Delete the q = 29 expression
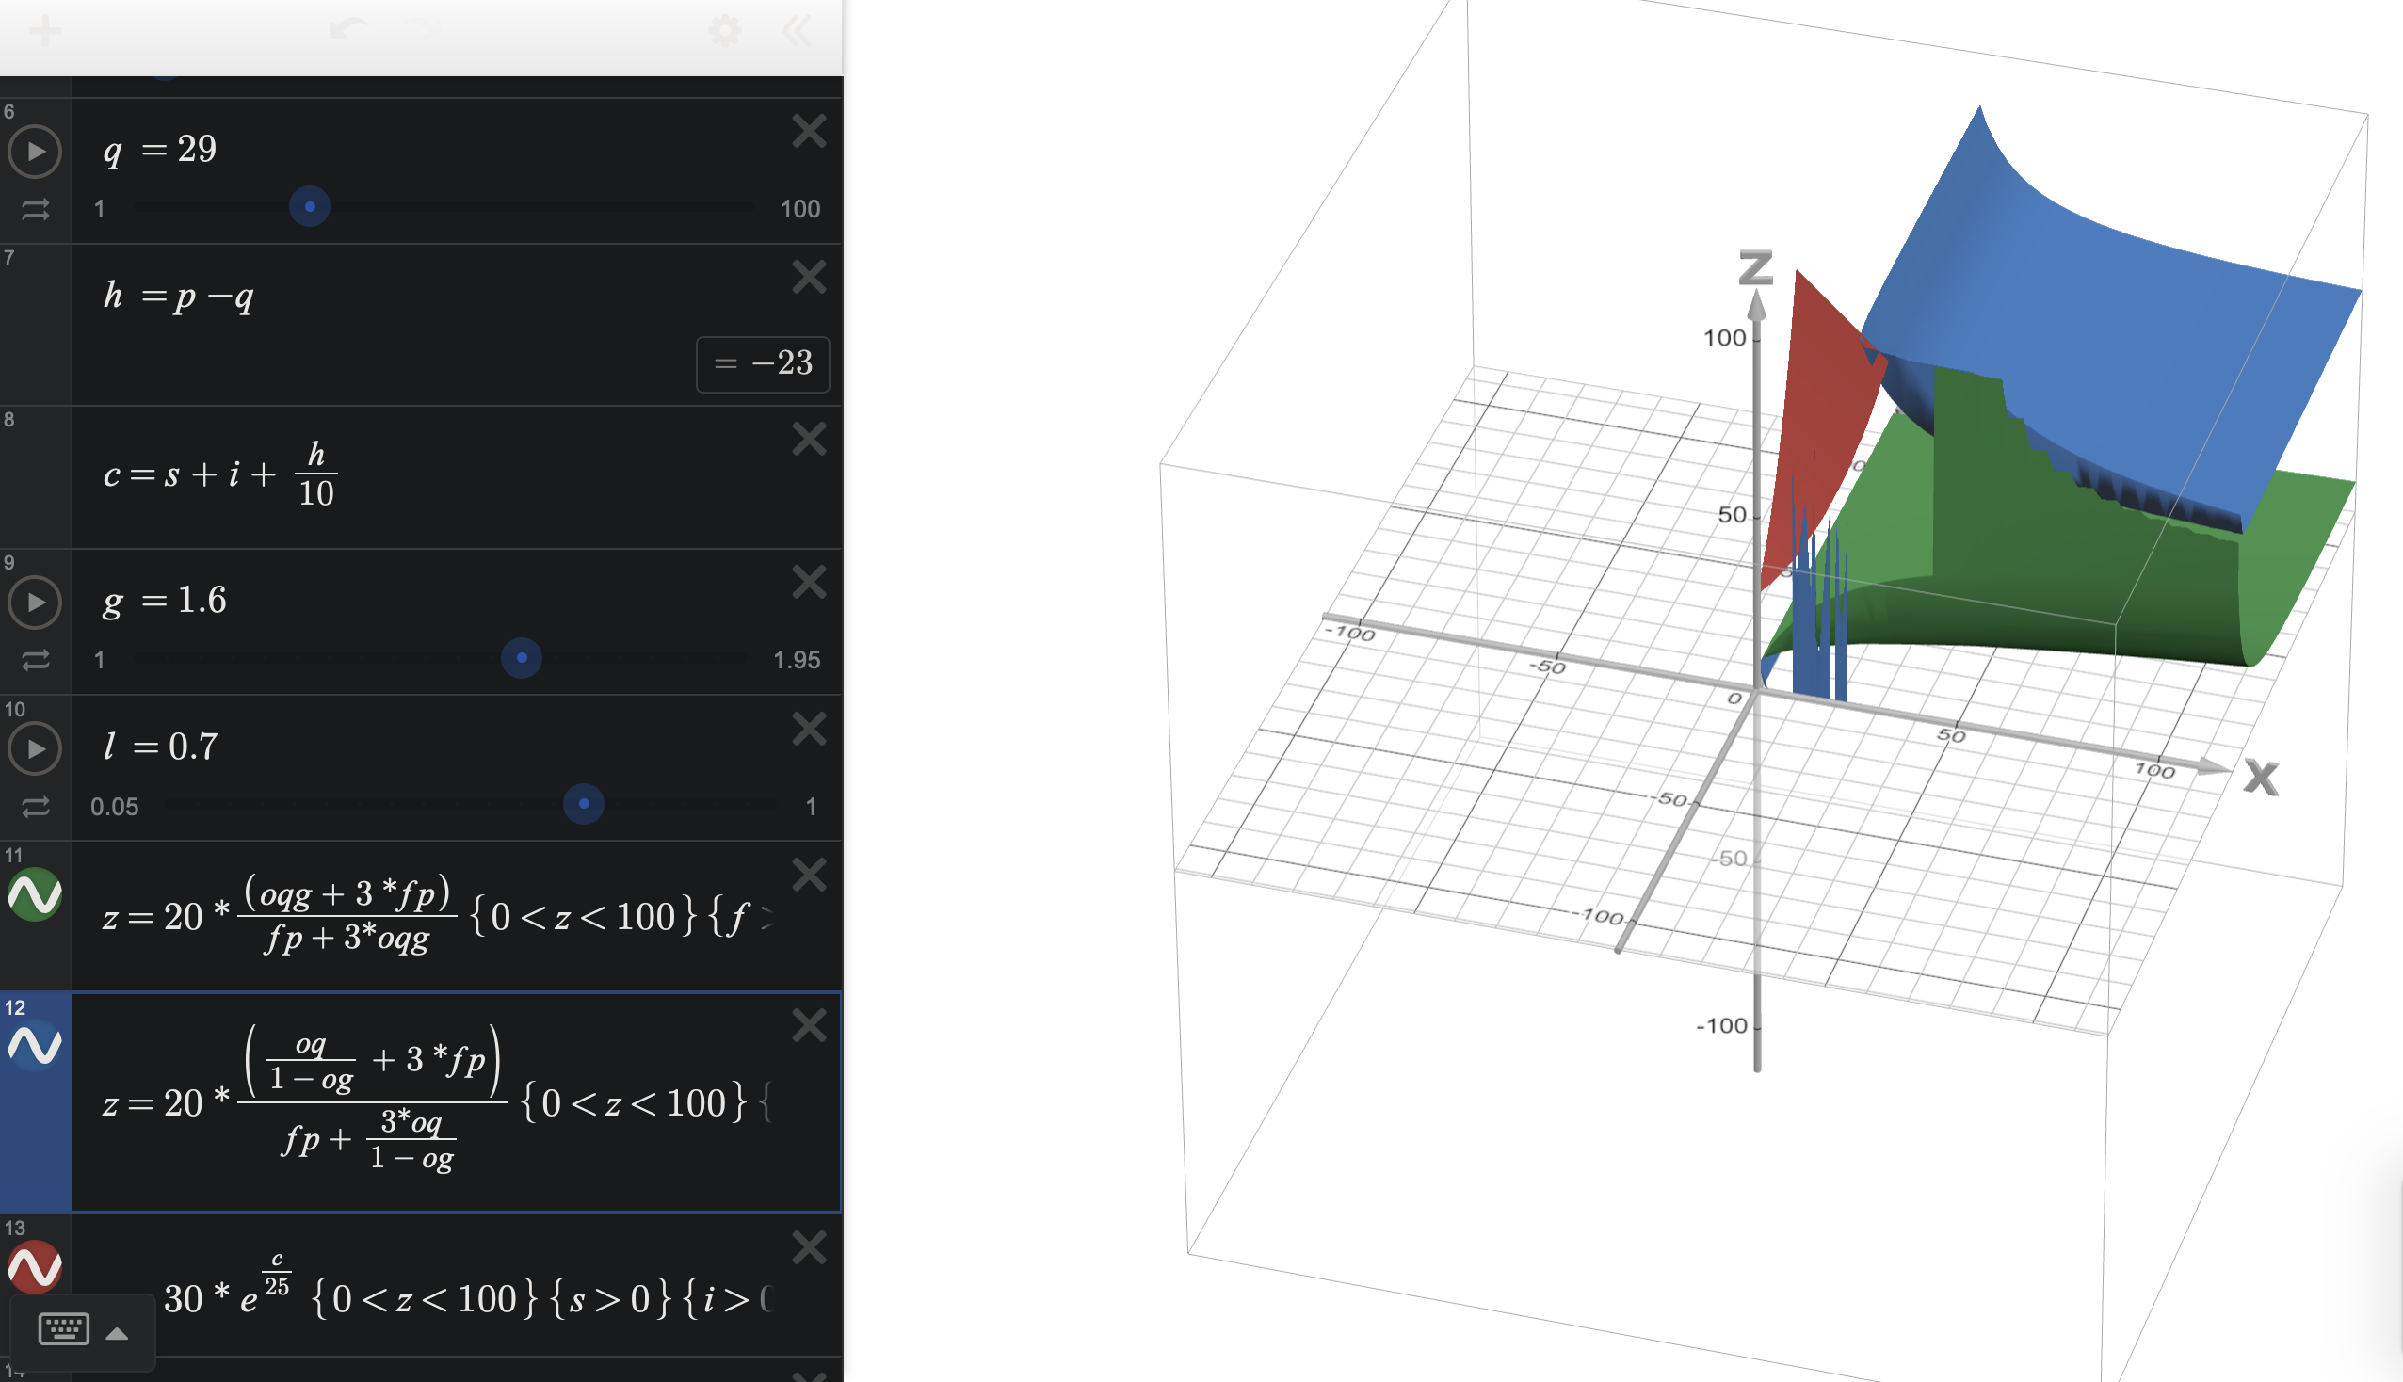Image resolution: width=2403 pixels, height=1382 pixels. pos(809,131)
